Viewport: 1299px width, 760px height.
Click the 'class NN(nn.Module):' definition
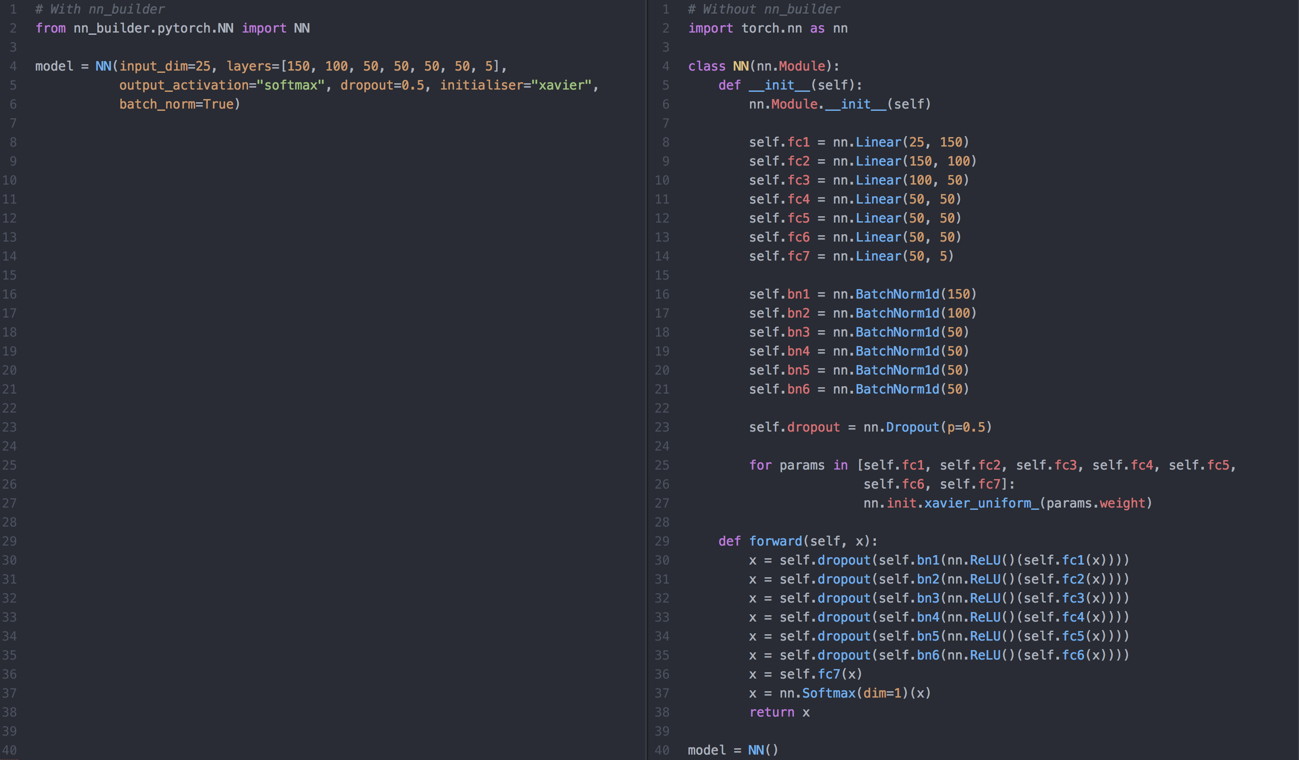[764, 66]
